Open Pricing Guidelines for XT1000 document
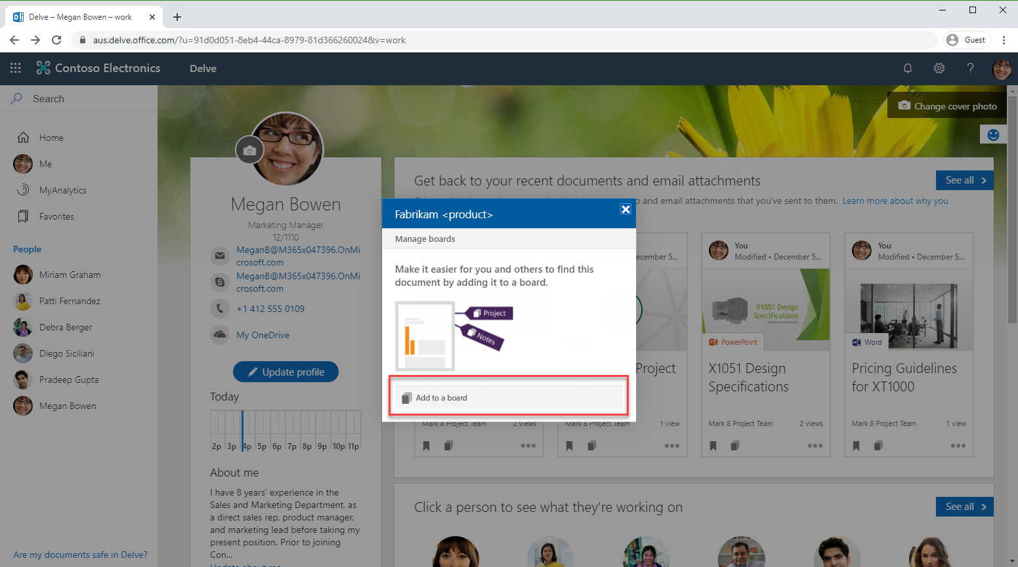The image size is (1018, 567). click(x=904, y=378)
